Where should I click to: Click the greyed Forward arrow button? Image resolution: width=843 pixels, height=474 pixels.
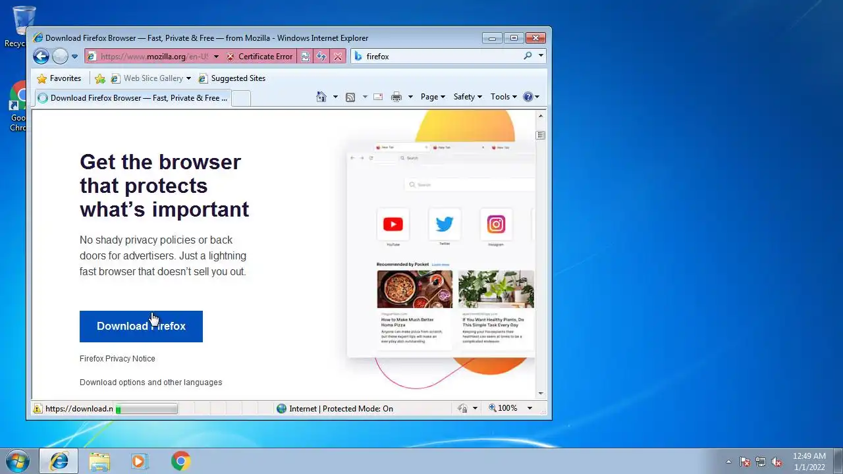click(x=60, y=57)
